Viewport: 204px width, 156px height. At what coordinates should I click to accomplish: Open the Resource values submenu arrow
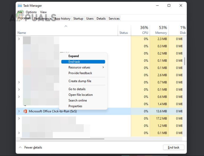[x=103, y=67]
